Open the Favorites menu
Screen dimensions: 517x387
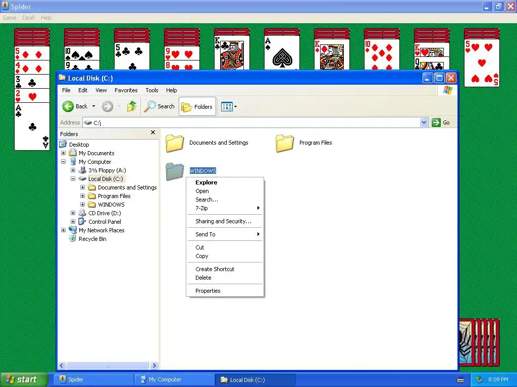(126, 90)
